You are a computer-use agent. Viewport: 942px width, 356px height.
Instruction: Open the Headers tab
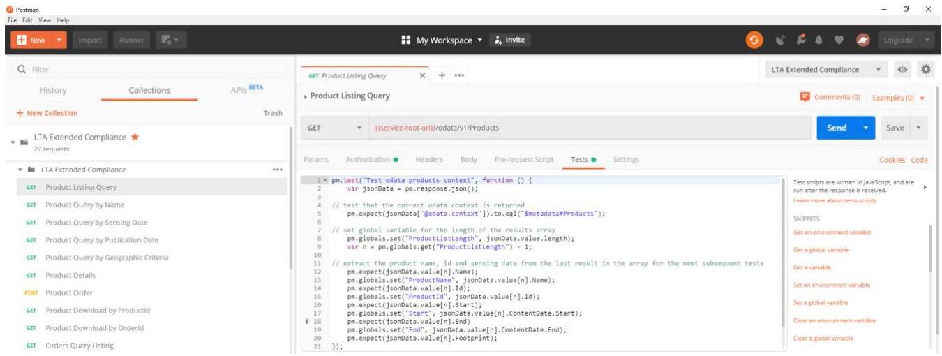[x=429, y=160]
